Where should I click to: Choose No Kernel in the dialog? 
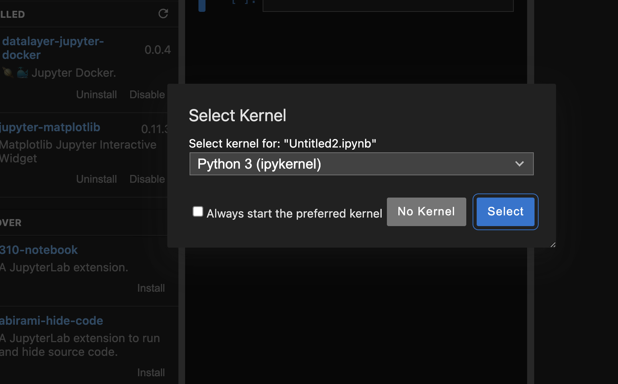(x=426, y=212)
